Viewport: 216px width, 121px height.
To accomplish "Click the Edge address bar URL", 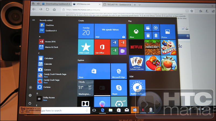I will point(83,10).
